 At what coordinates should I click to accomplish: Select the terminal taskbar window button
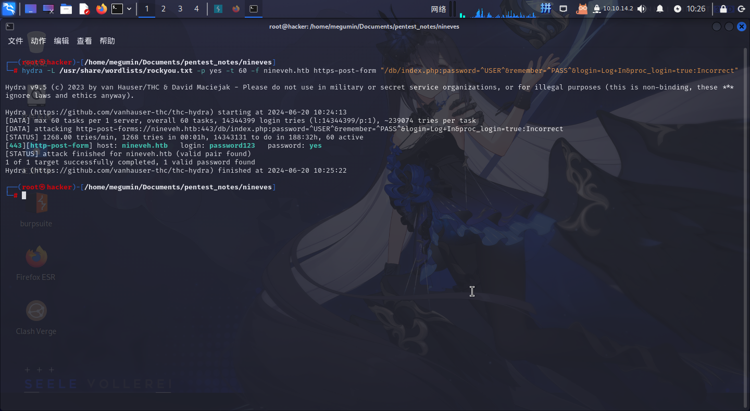(x=253, y=9)
